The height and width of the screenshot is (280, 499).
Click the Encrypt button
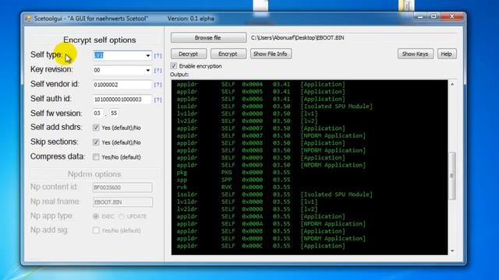tap(228, 54)
